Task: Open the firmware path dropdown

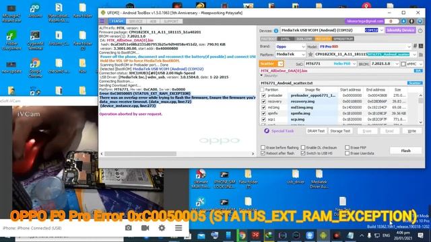Action: coord(415,54)
